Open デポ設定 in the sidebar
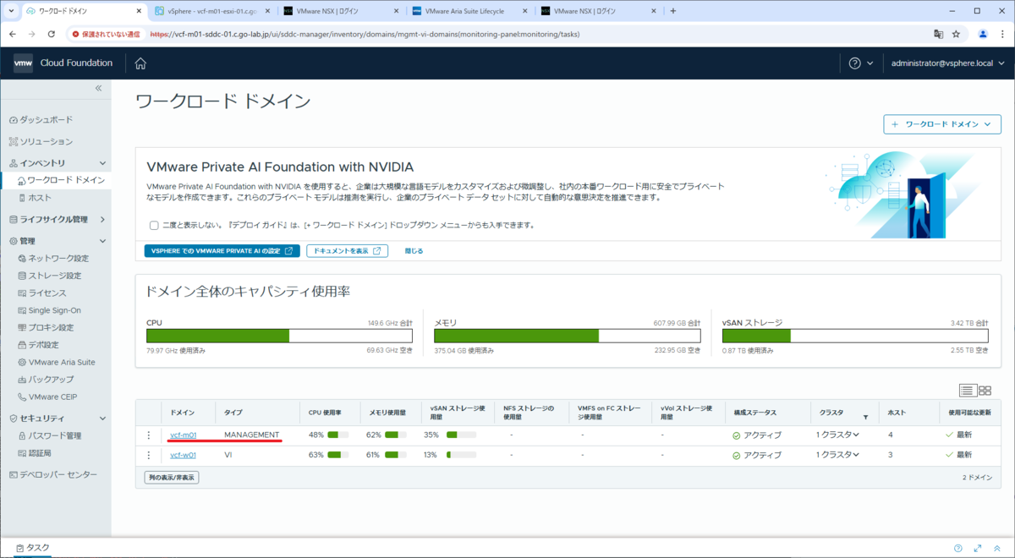The height and width of the screenshot is (558, 1015). [44, 345]
